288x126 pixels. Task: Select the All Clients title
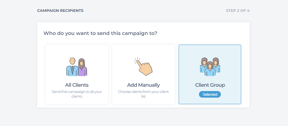pyautogui.click(x=77, y=85)
